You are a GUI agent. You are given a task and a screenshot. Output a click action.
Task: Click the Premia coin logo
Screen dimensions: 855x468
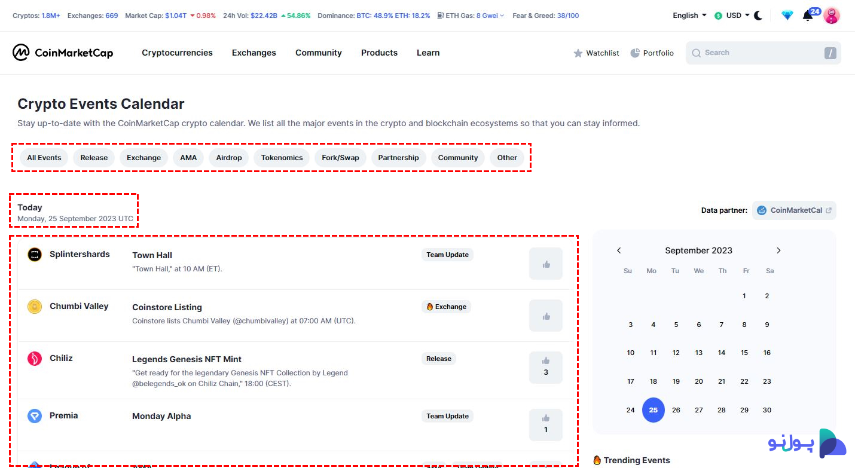35,416
